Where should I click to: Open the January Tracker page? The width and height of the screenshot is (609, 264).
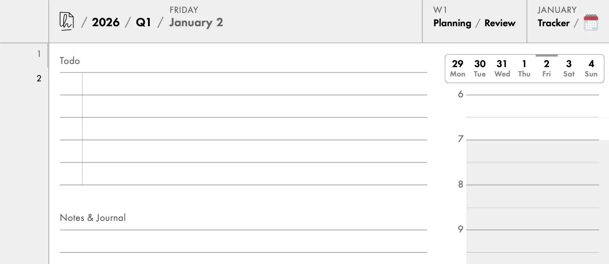pyautogui.click(x=553, y=23)
